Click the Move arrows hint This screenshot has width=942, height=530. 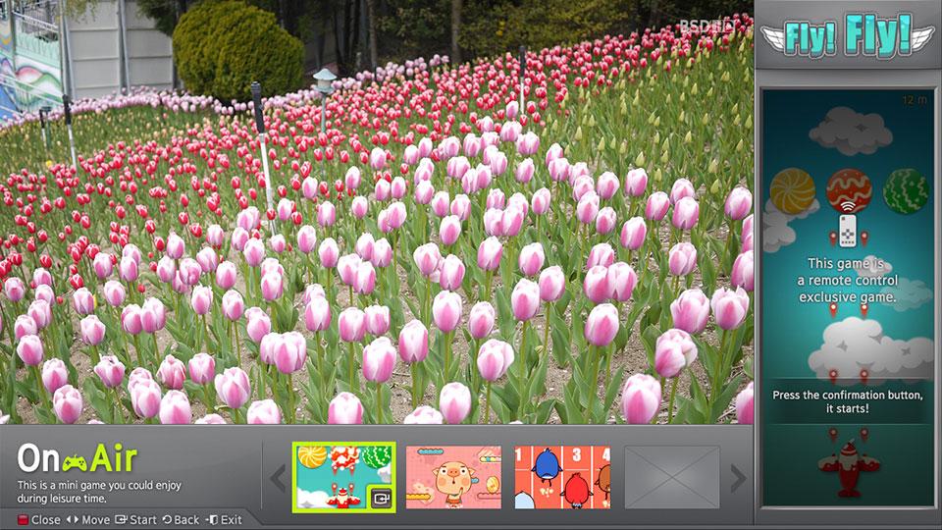coord(87,520)
